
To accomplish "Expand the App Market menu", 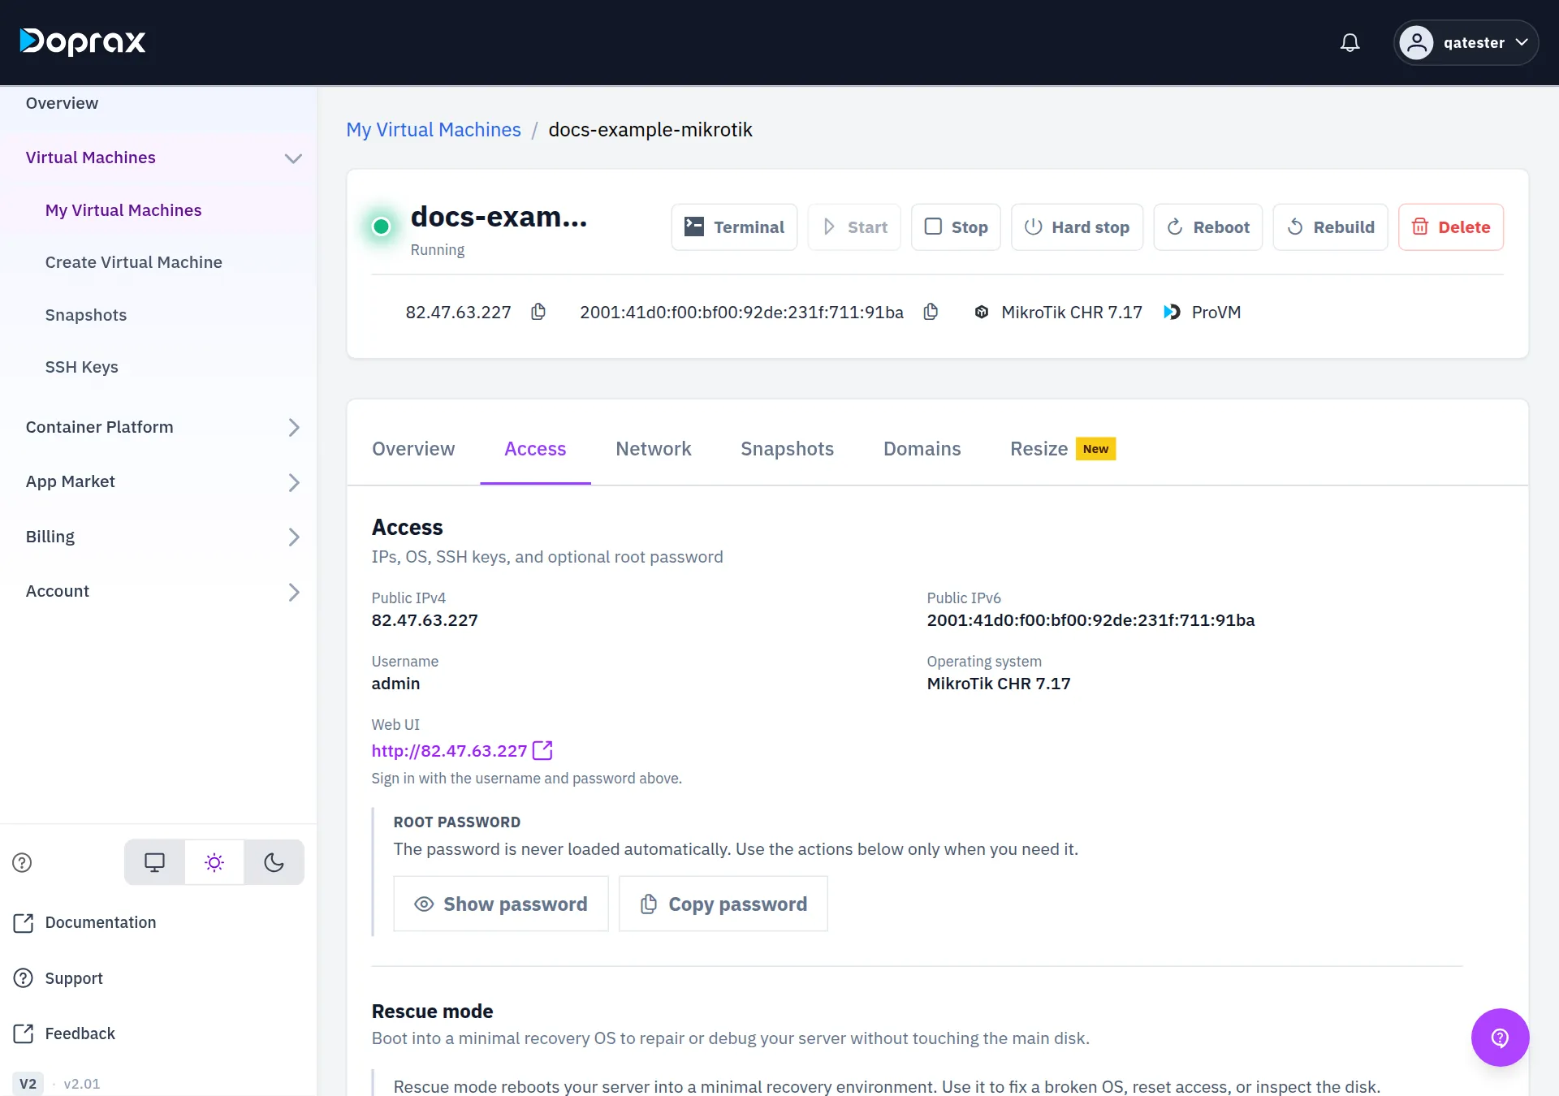I will point(294,483).
